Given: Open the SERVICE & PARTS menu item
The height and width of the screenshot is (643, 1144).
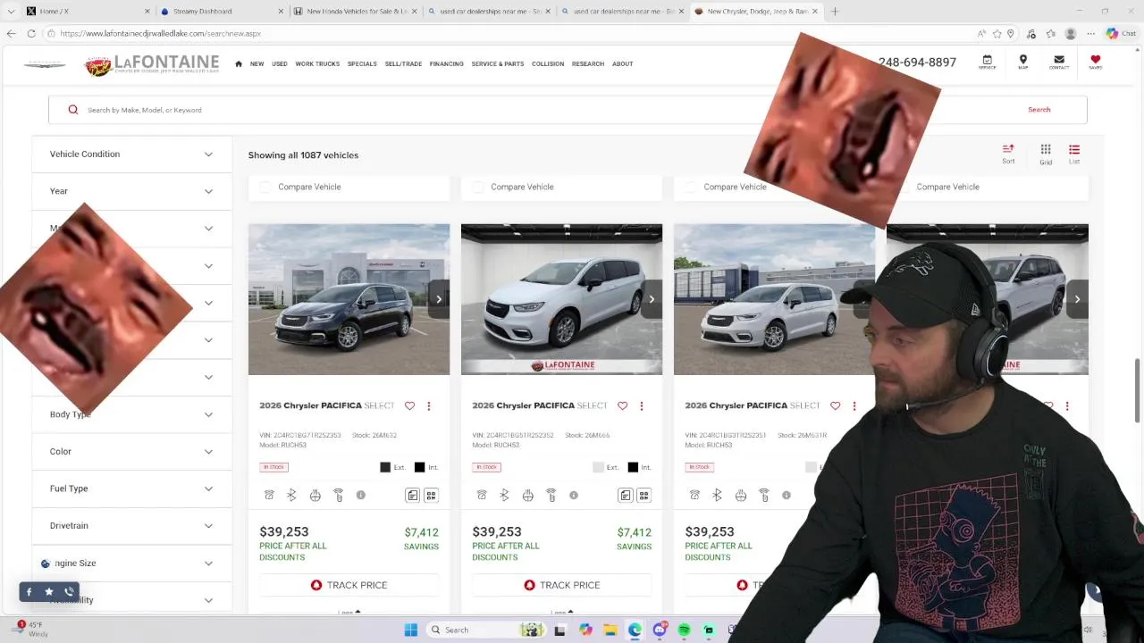Looking at the screenshot, I should [498, 63].
